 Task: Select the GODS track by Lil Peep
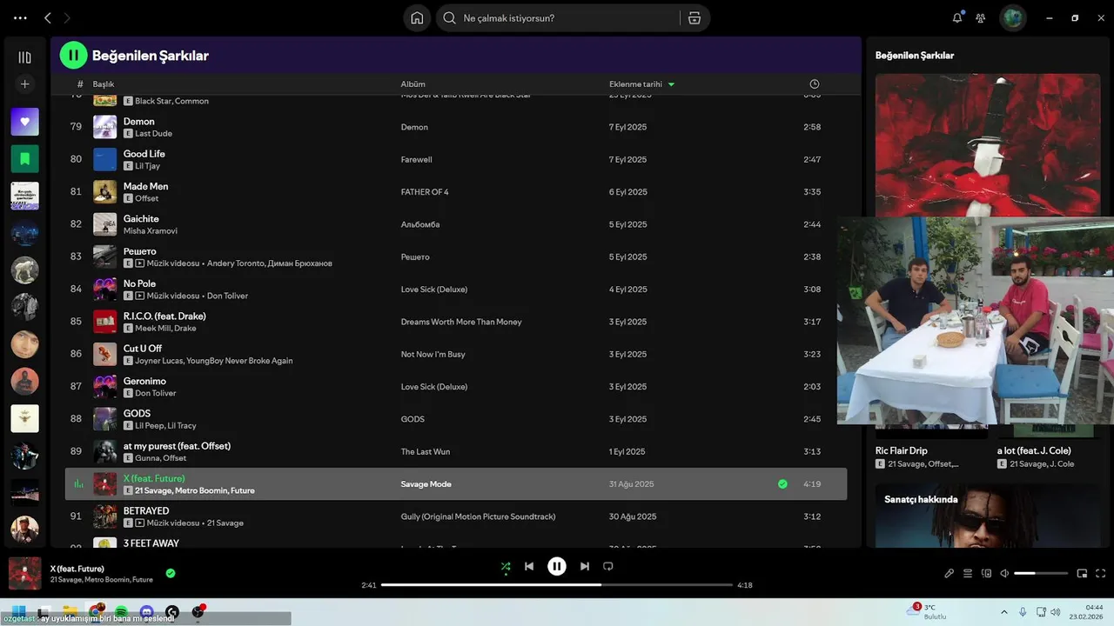(137, 414)
